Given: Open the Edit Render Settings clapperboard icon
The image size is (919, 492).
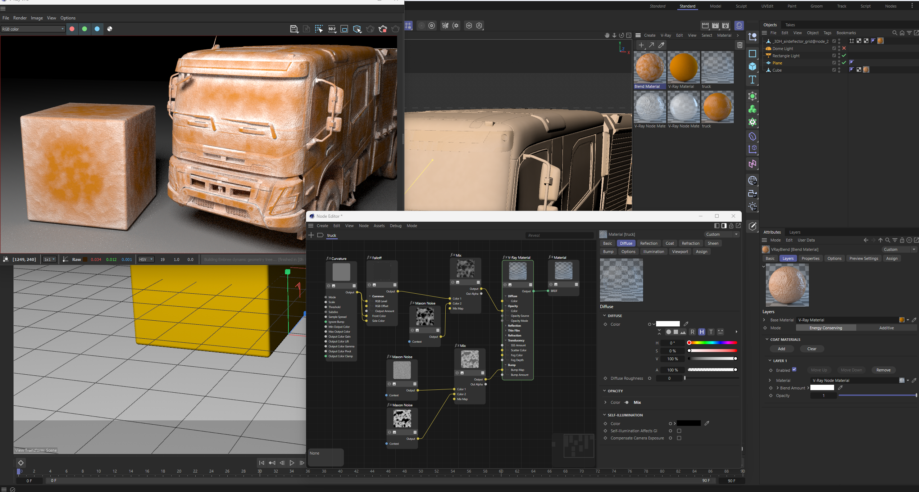Looking at the screenshot, I should point(726,26).
